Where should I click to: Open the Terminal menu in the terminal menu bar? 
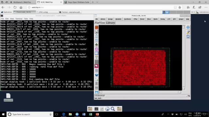click(19, 19)
